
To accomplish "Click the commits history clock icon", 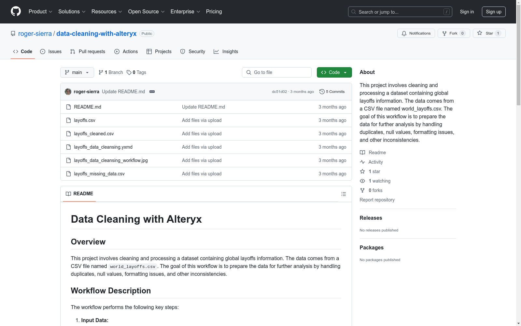I will (x=322, y=92).
